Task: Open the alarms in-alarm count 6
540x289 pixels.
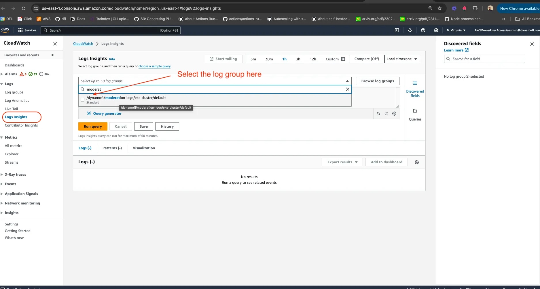Action: click(x=23, y=74)
